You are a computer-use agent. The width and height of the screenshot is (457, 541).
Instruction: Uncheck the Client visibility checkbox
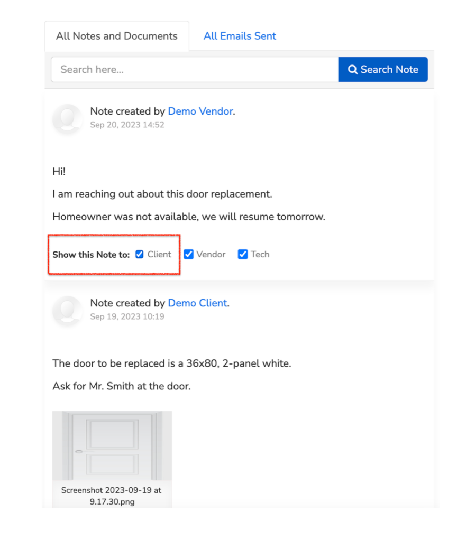140,254
